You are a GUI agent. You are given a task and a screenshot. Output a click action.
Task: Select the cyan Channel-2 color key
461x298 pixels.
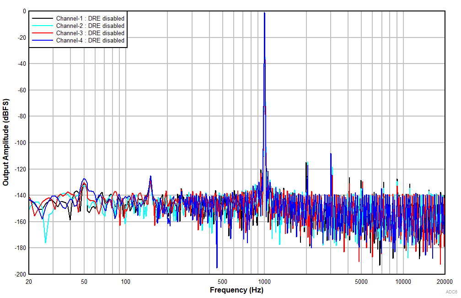43,26
